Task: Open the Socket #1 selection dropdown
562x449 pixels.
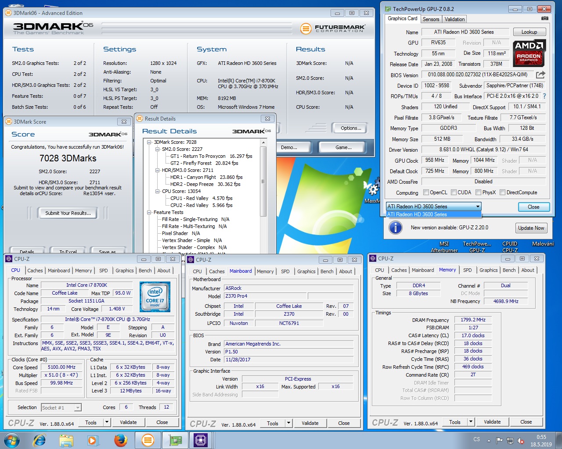Action: tap(61, 408)
